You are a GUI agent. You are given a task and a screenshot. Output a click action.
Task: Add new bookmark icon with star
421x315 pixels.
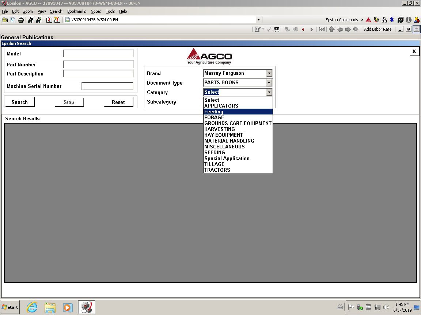tap(57, 20)
